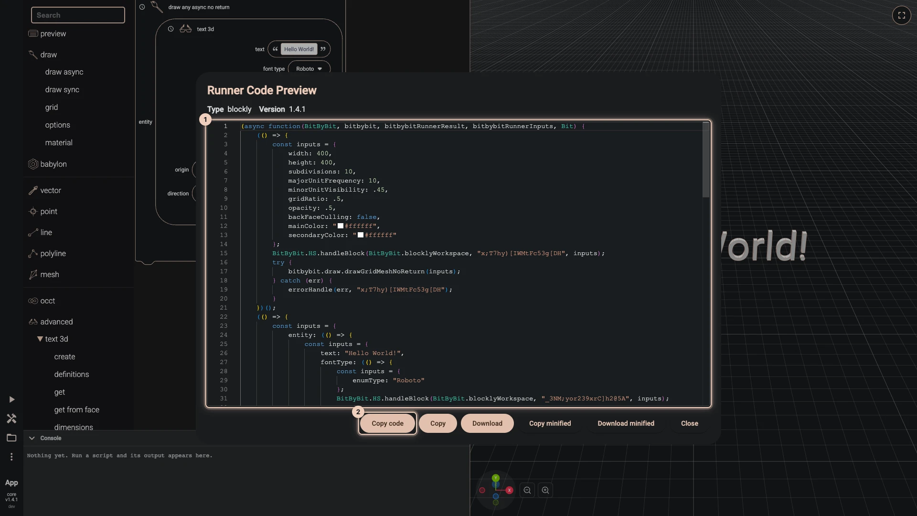Click the folder icon in sidebar

click(11, 438)
